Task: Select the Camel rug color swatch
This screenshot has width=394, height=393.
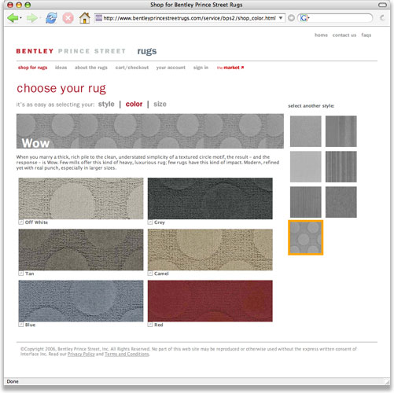Action: tap(210, 250)
